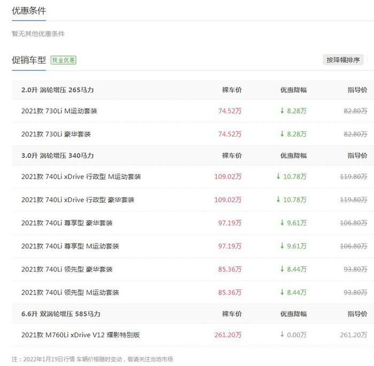The image size is (374, 366).
Task: Click 指导价 column header in 6.6升 group
Action: 357,314
